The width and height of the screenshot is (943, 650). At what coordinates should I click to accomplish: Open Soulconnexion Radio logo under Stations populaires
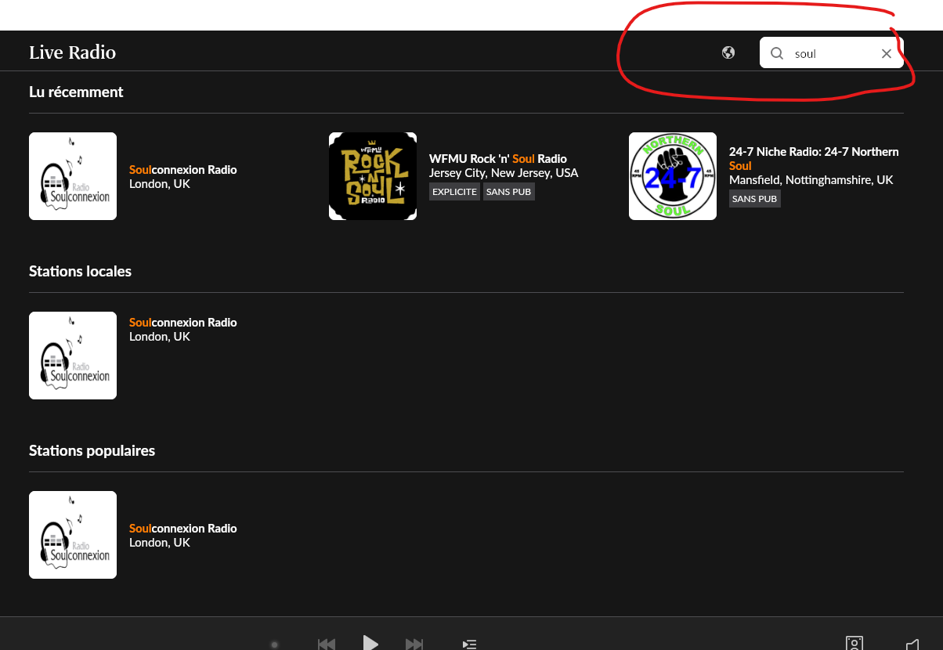[x=73, y=535]
